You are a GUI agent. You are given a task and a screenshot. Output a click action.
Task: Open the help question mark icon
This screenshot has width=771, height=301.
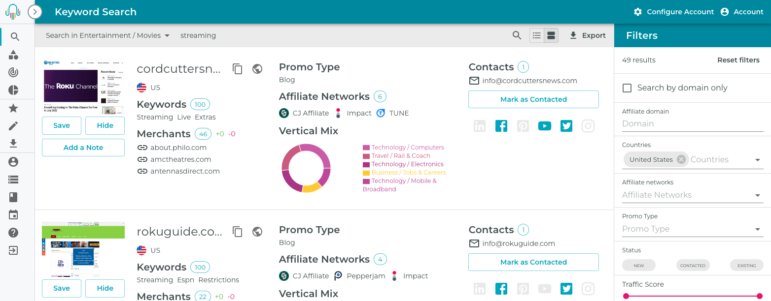pos(13,233)
